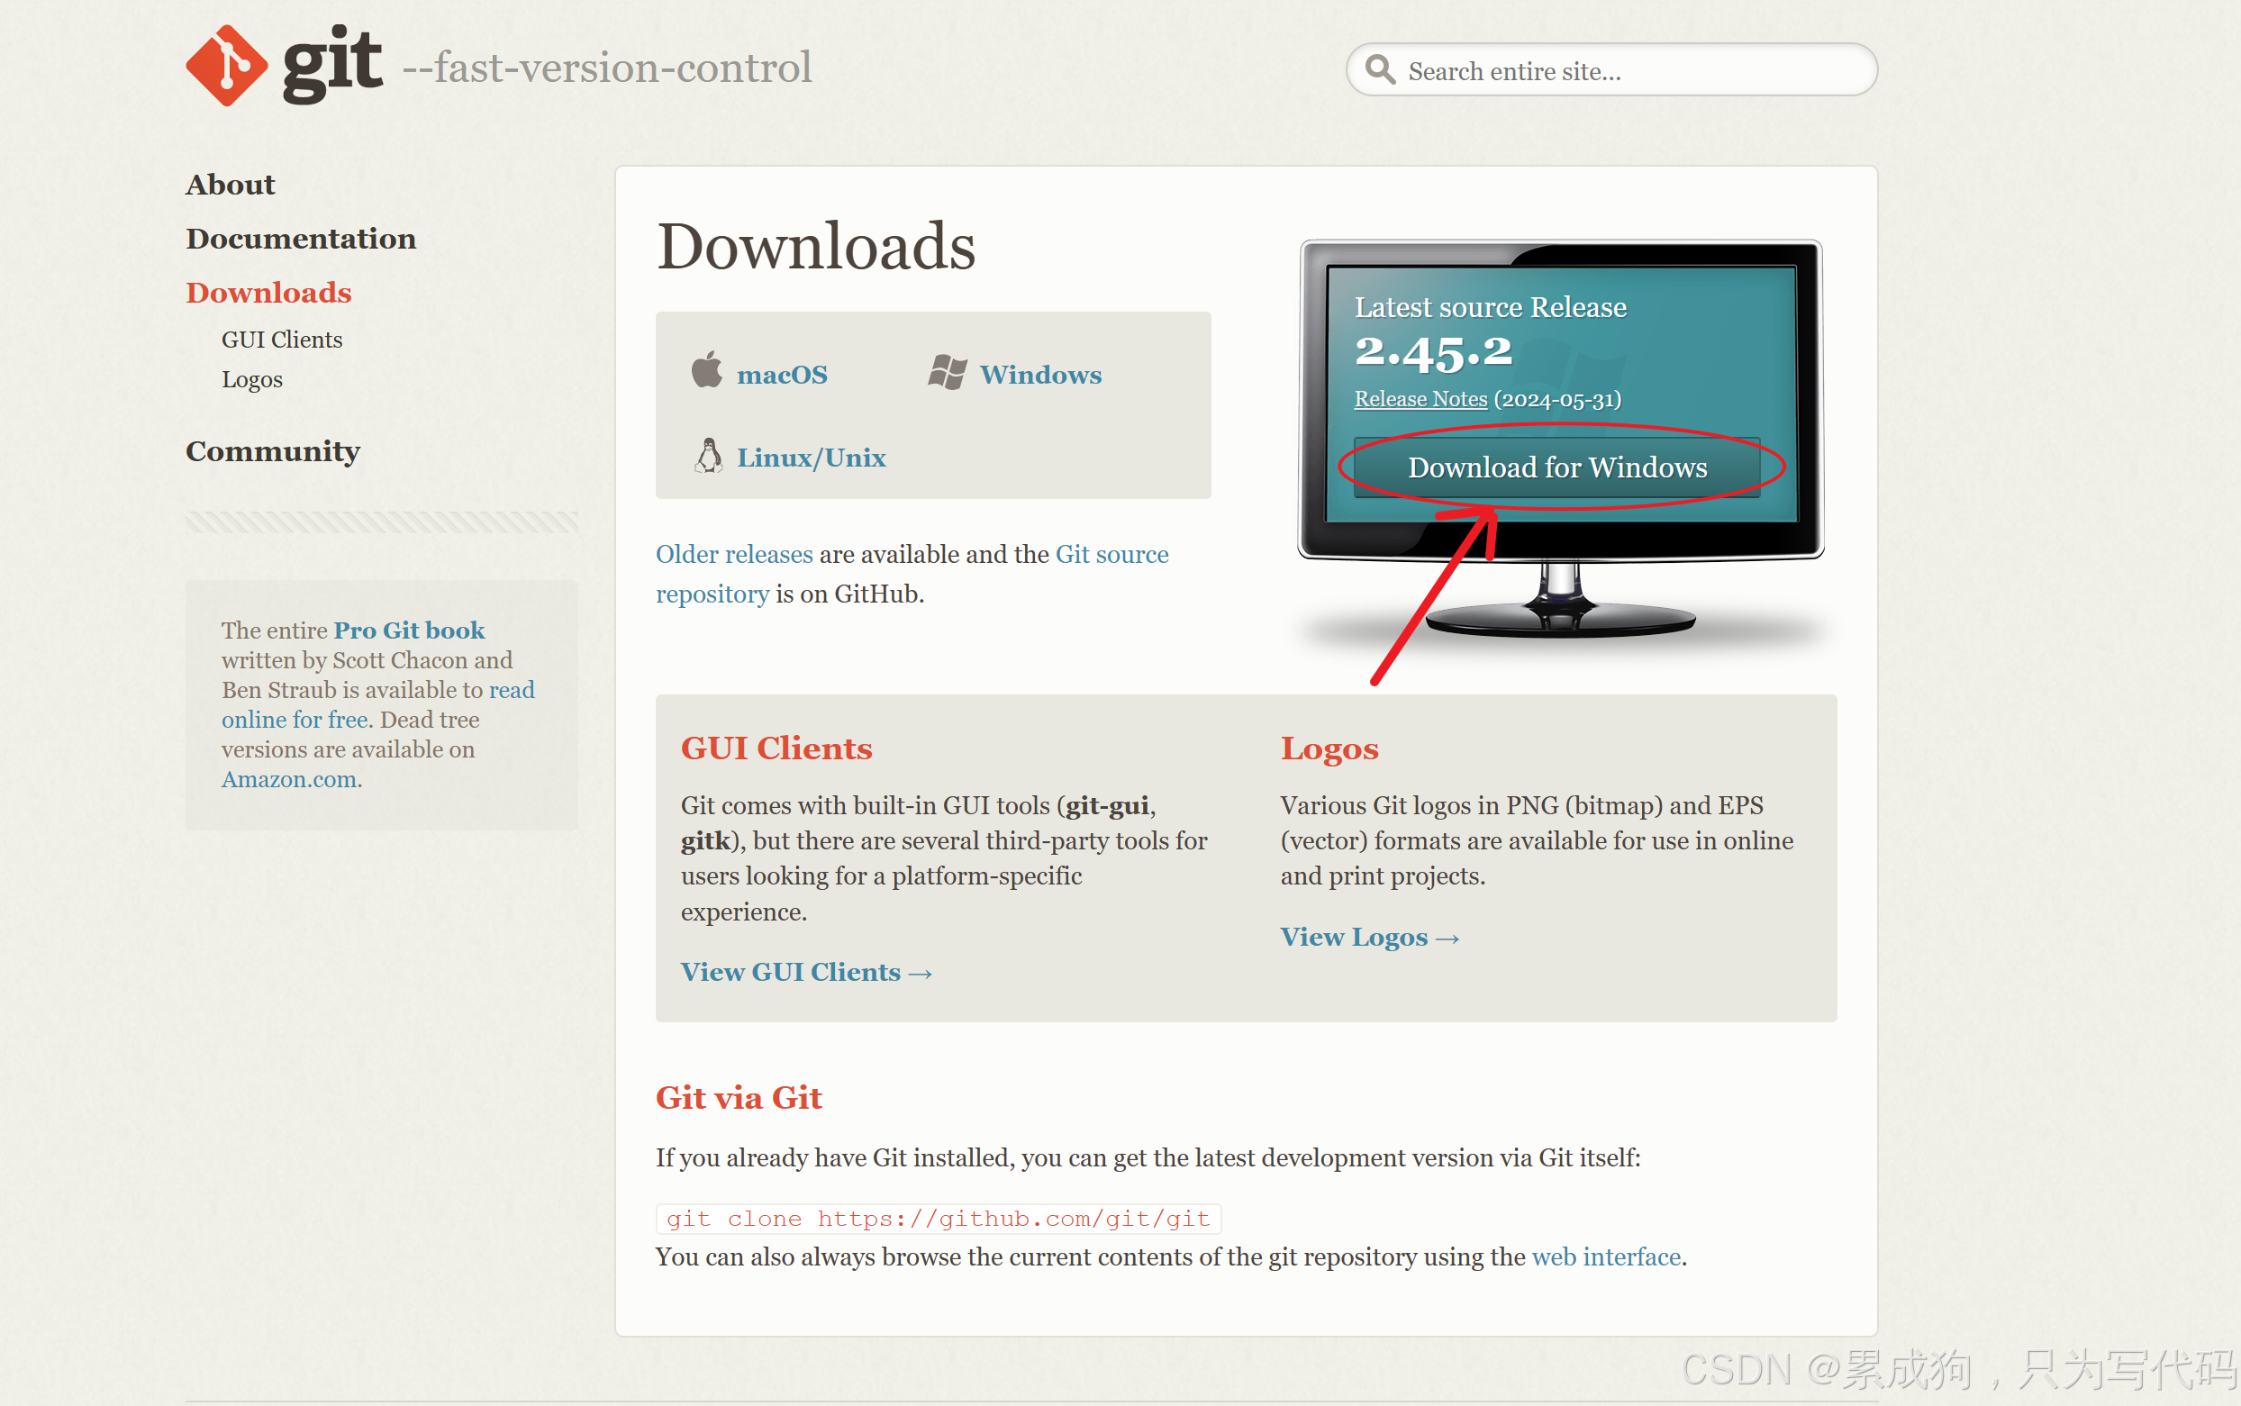The width and height of the screenshot is (2241, 1406).
Task: Click the Latest source Release label
Action: (x=1491, y=307)
